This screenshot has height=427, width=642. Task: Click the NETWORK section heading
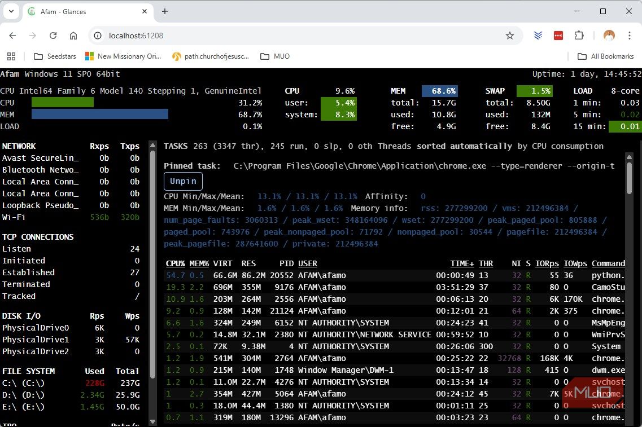[x=19, y=147]
